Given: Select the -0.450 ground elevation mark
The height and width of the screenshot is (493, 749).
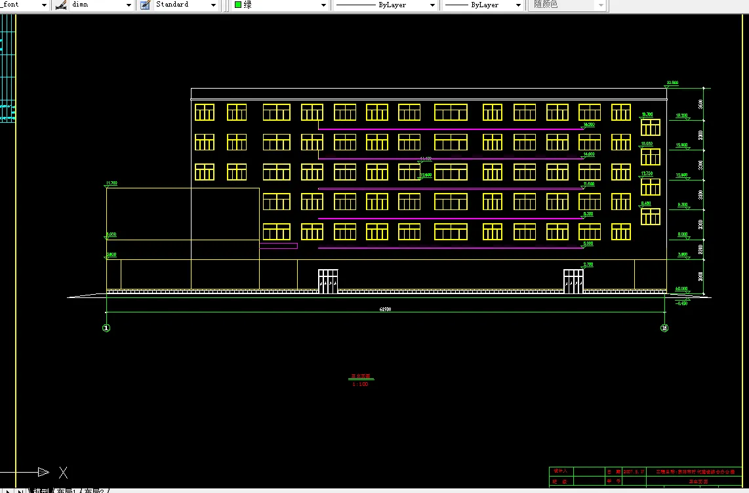Looking at the screenshot, I should tap(681, 303).
